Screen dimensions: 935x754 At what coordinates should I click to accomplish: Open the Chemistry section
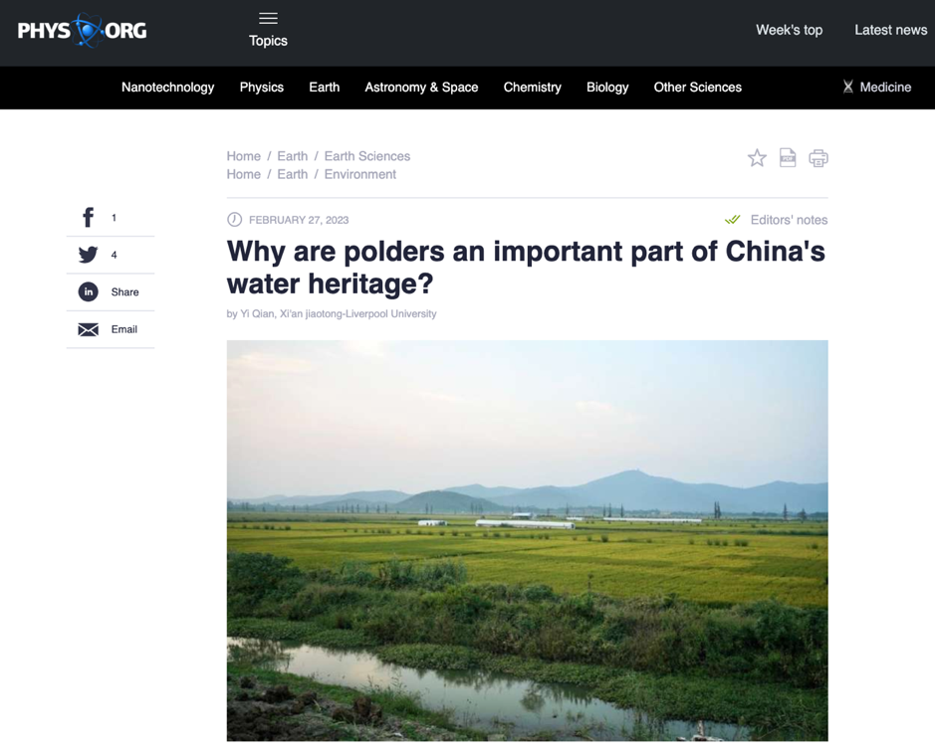tap(533, 87)
